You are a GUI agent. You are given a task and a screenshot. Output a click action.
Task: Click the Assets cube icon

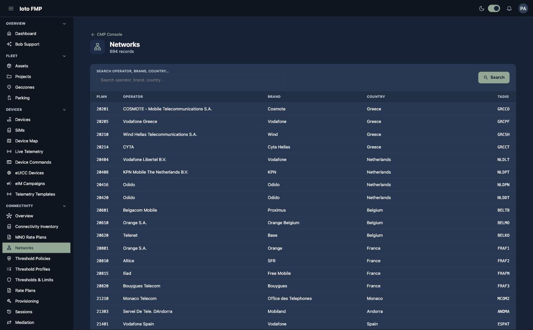click(9, 66)
